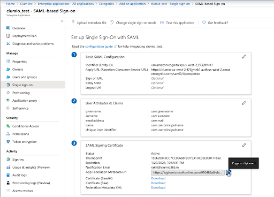
Task: Go to Enterprise applications breadcrumb
Action: point(66,4)
